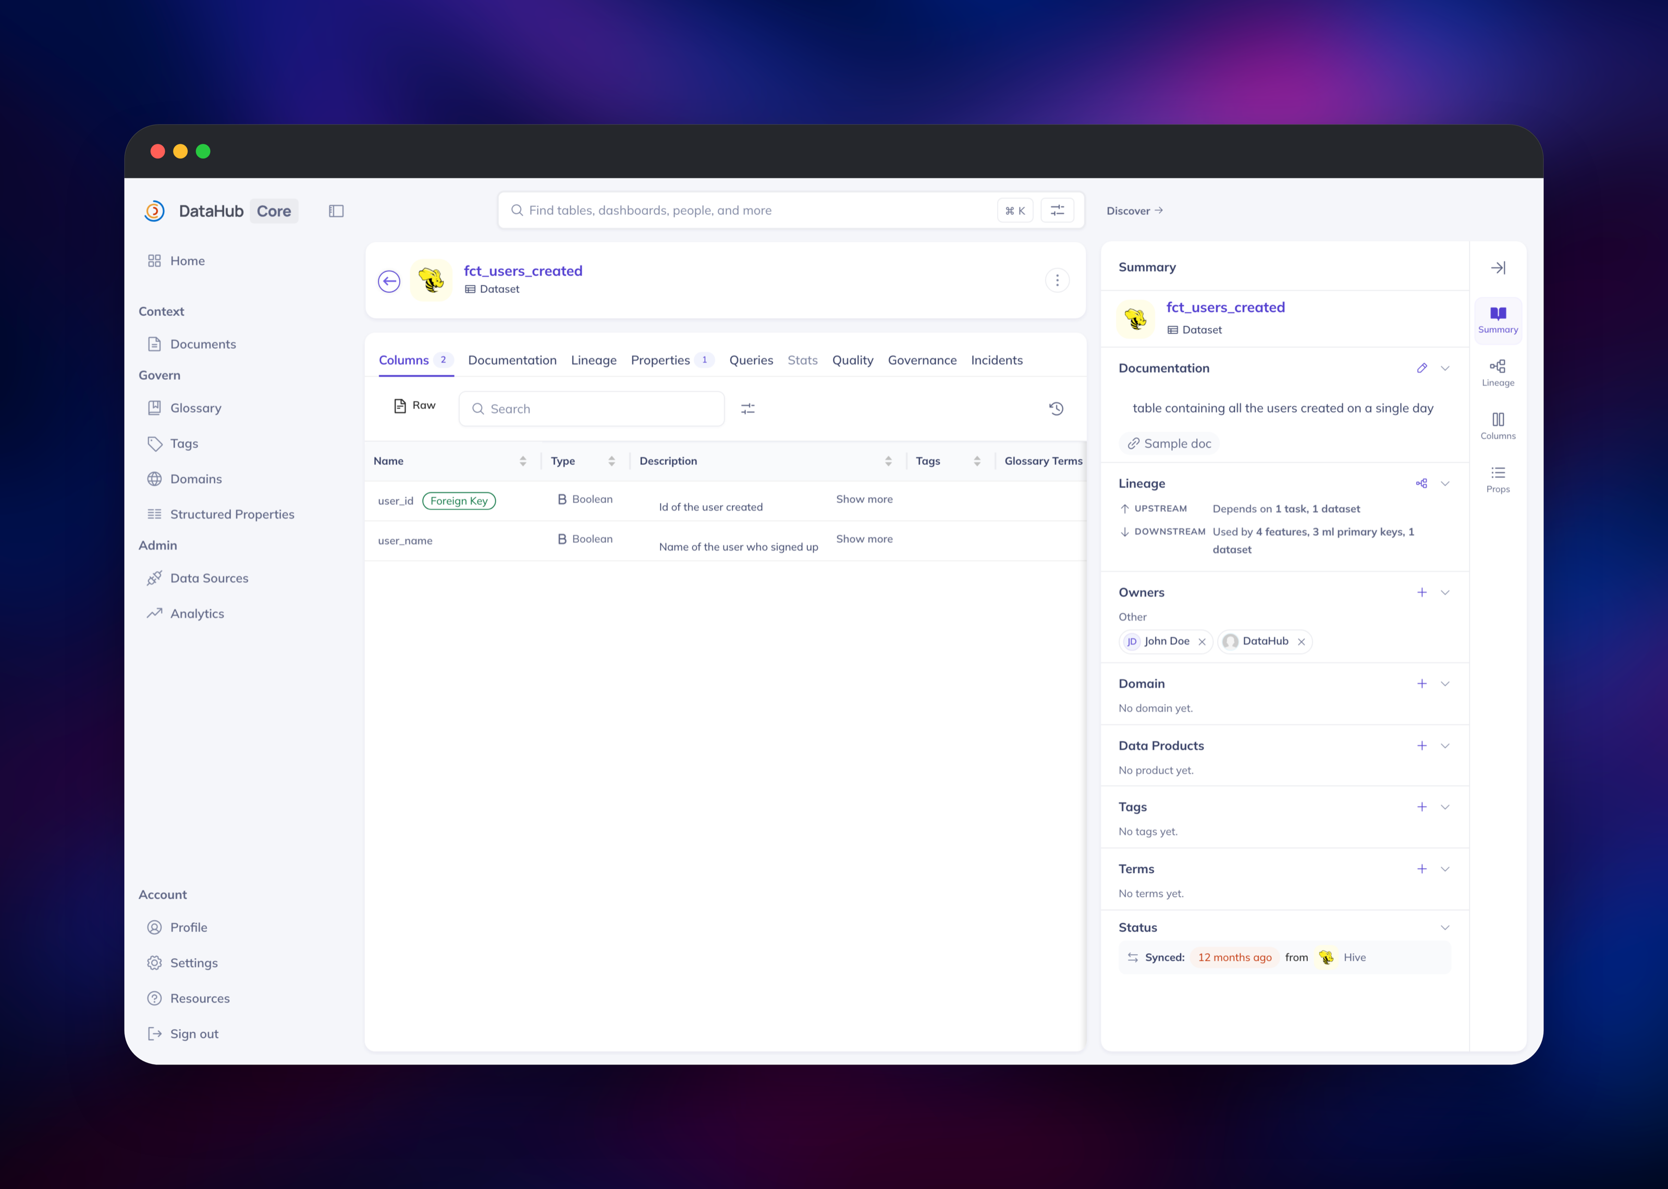Collapse the summary side panel arrow

pyautogui.click(x=1498, y=267)
